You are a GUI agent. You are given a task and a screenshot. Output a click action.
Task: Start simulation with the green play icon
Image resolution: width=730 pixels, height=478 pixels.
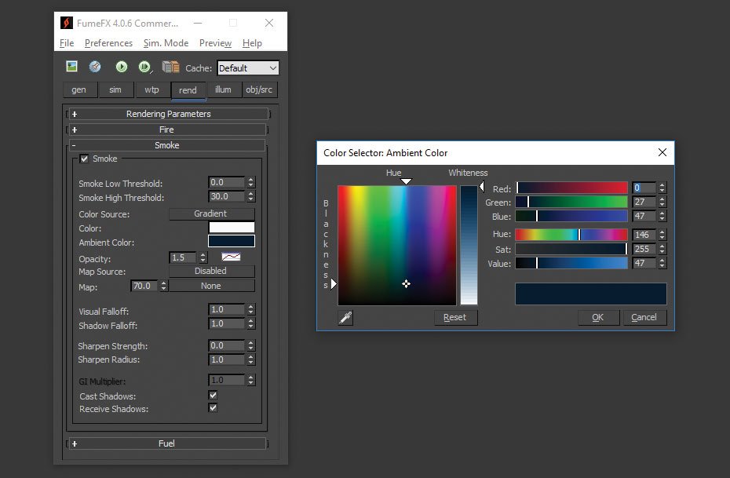coord(121,67)
